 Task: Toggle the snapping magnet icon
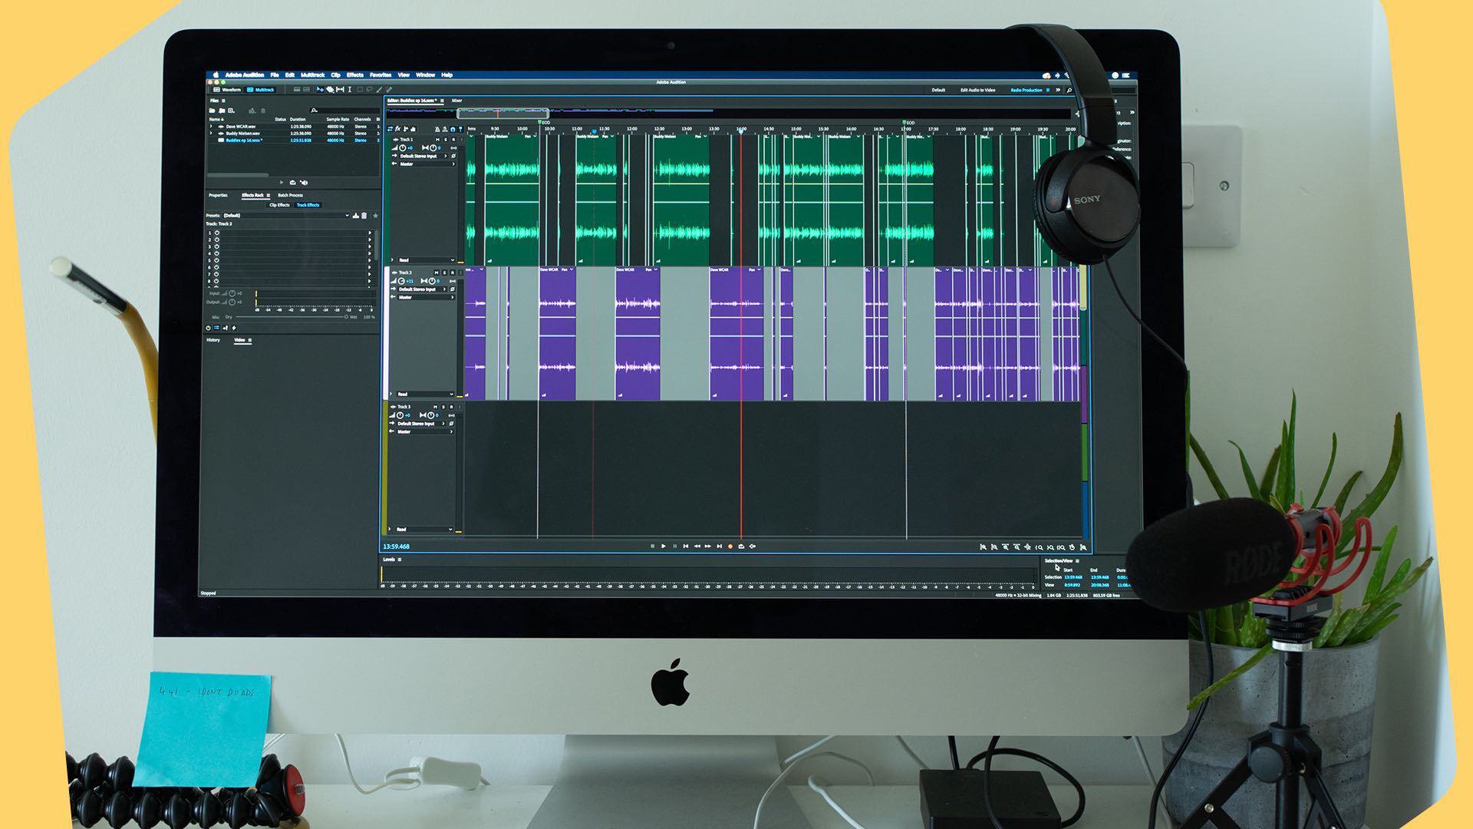[x=453, y=129]
